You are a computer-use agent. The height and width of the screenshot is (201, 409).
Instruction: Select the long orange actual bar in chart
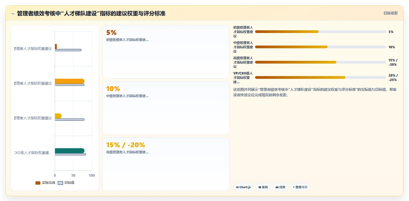(70, 81)
